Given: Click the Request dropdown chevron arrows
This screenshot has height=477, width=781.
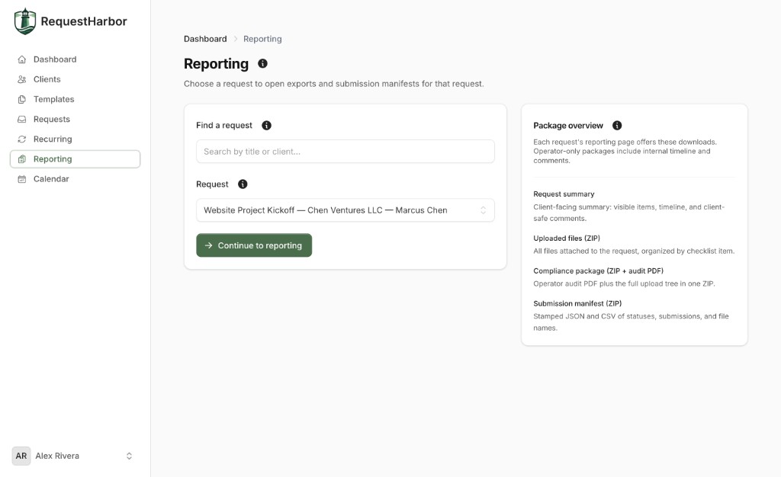Looking at the screenshot, I should (x=483, y=210).
